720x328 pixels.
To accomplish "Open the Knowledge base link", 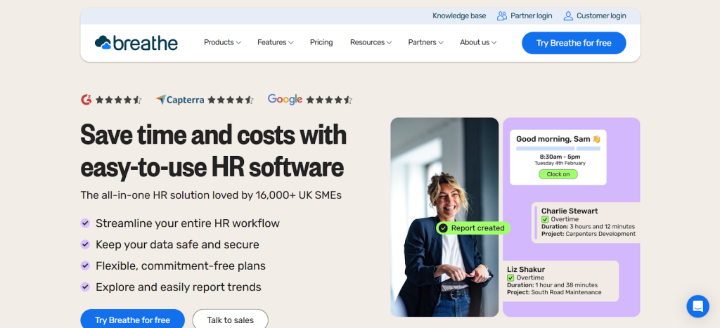I will pyautogui.click(x=459, y=16).
